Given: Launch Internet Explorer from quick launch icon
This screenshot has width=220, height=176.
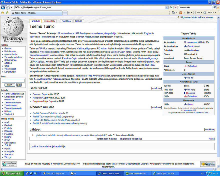Looking at the screenshot, I should (27, 173).
